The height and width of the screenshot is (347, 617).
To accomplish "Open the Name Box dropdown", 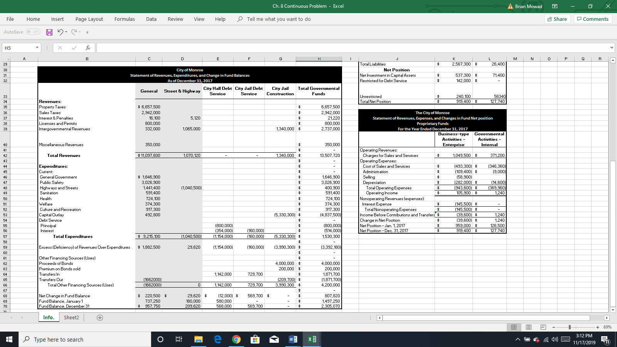I will pyautogui.click(x=37, y=47).
